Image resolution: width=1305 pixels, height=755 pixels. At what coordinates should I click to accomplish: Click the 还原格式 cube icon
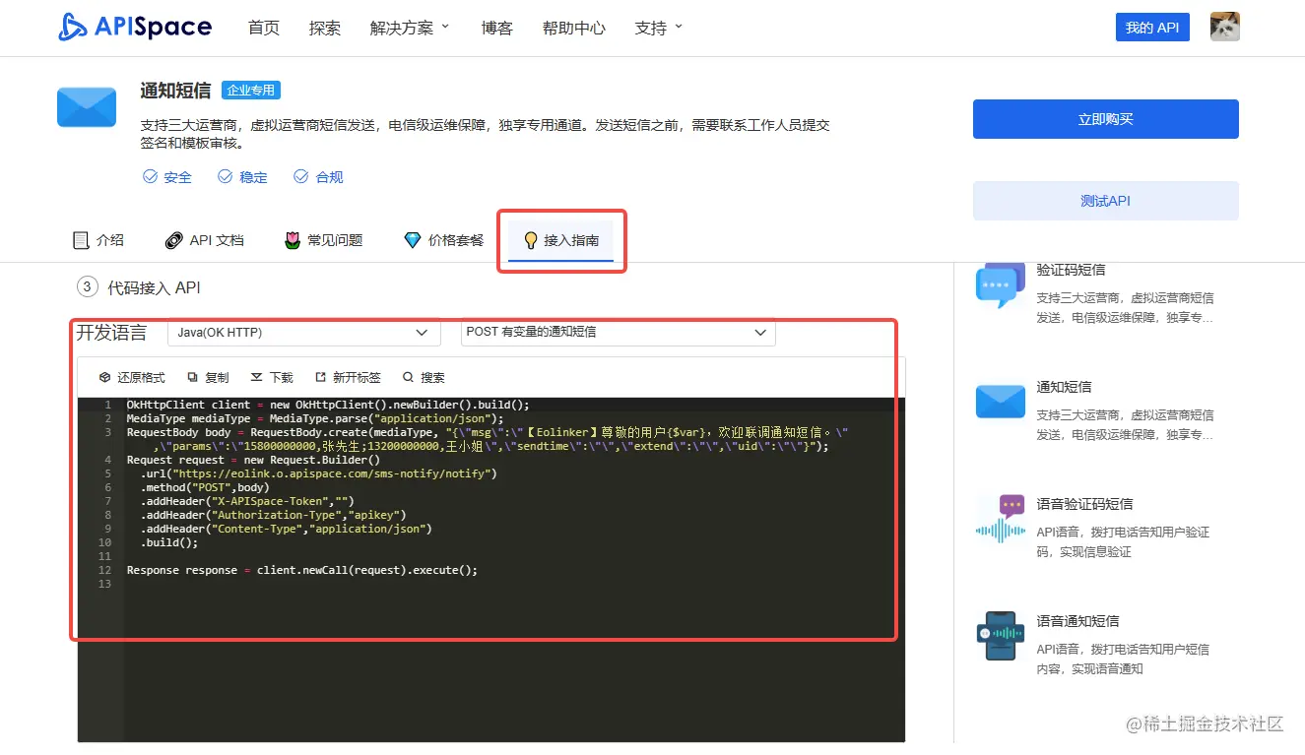(104, 378)
